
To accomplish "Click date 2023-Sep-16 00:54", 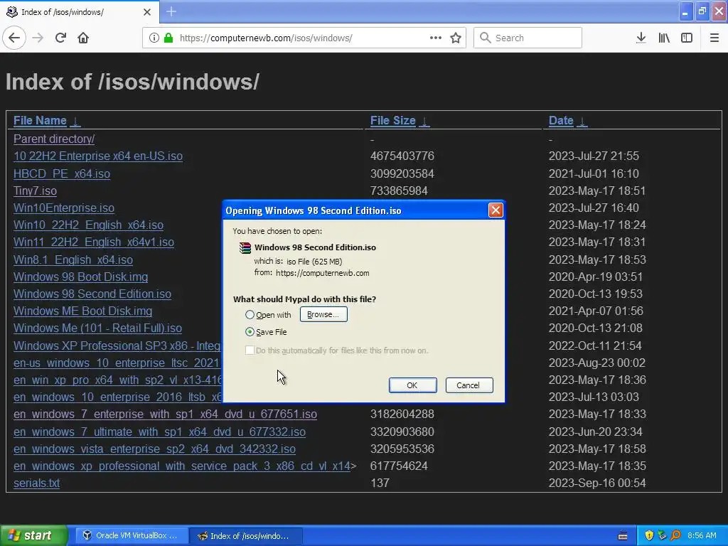I will (x=597, y=483).
